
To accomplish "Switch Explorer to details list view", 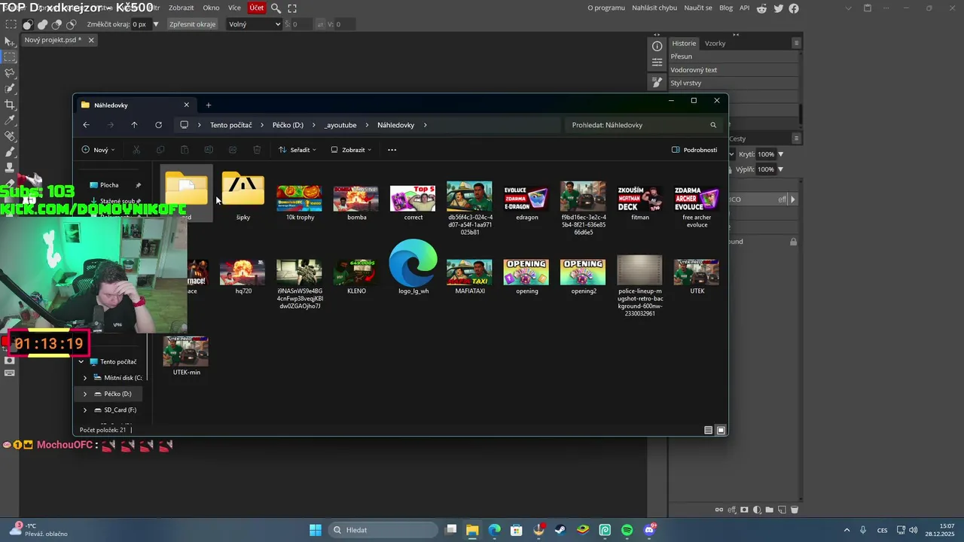I will pos(708,430).
